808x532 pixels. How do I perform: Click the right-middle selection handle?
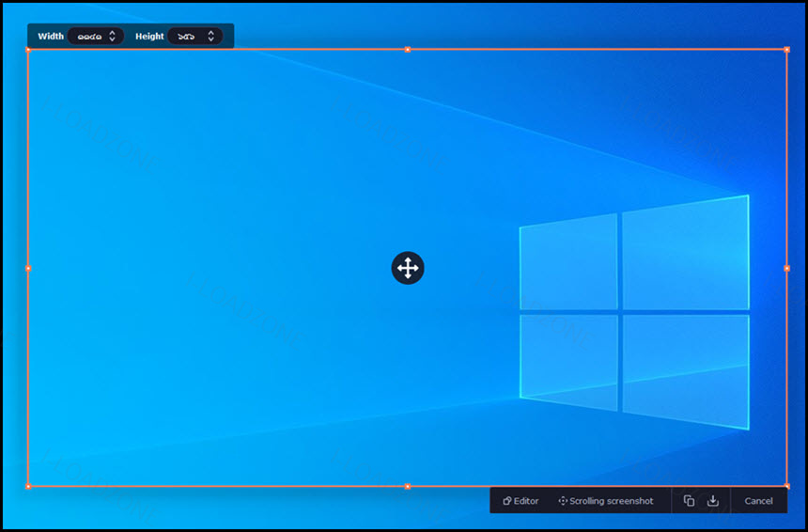click(787, 268)
